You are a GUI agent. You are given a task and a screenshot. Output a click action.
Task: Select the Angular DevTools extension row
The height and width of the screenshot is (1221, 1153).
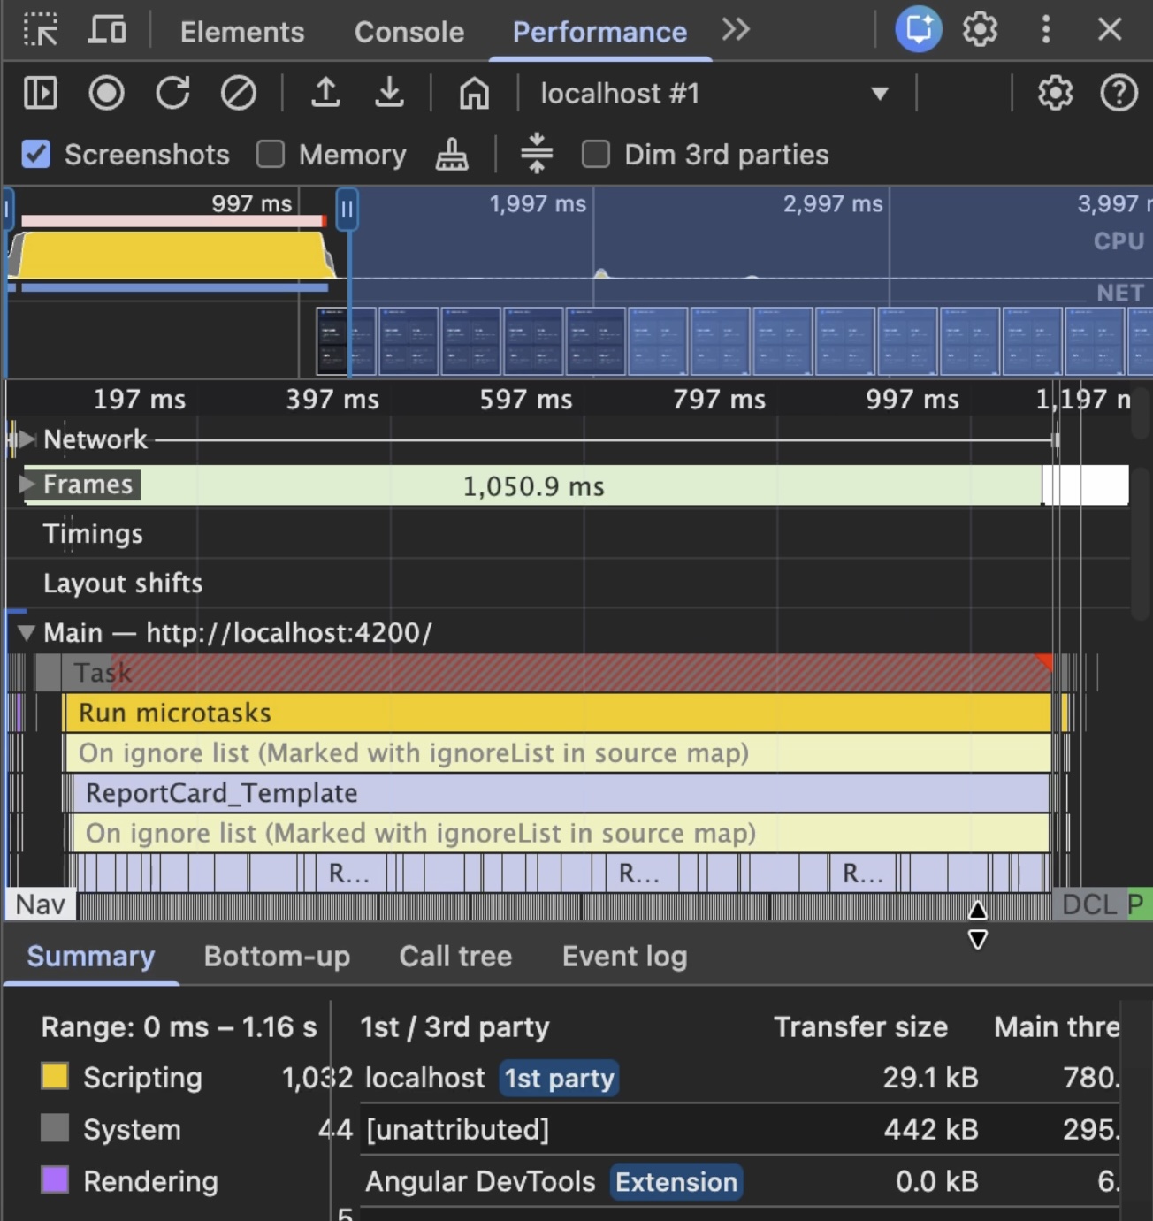tap(740, 1181)
